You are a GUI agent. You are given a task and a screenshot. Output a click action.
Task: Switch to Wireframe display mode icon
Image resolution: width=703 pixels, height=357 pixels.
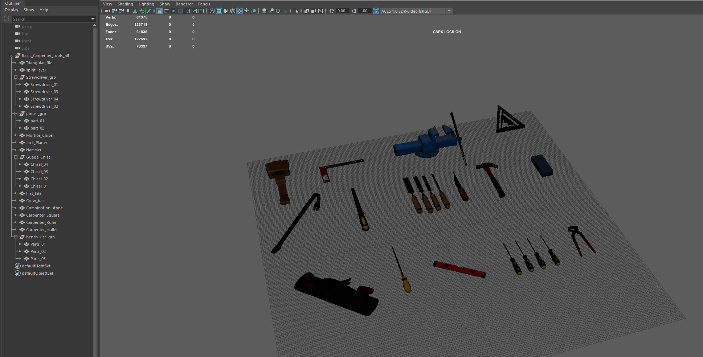(212, 11)
